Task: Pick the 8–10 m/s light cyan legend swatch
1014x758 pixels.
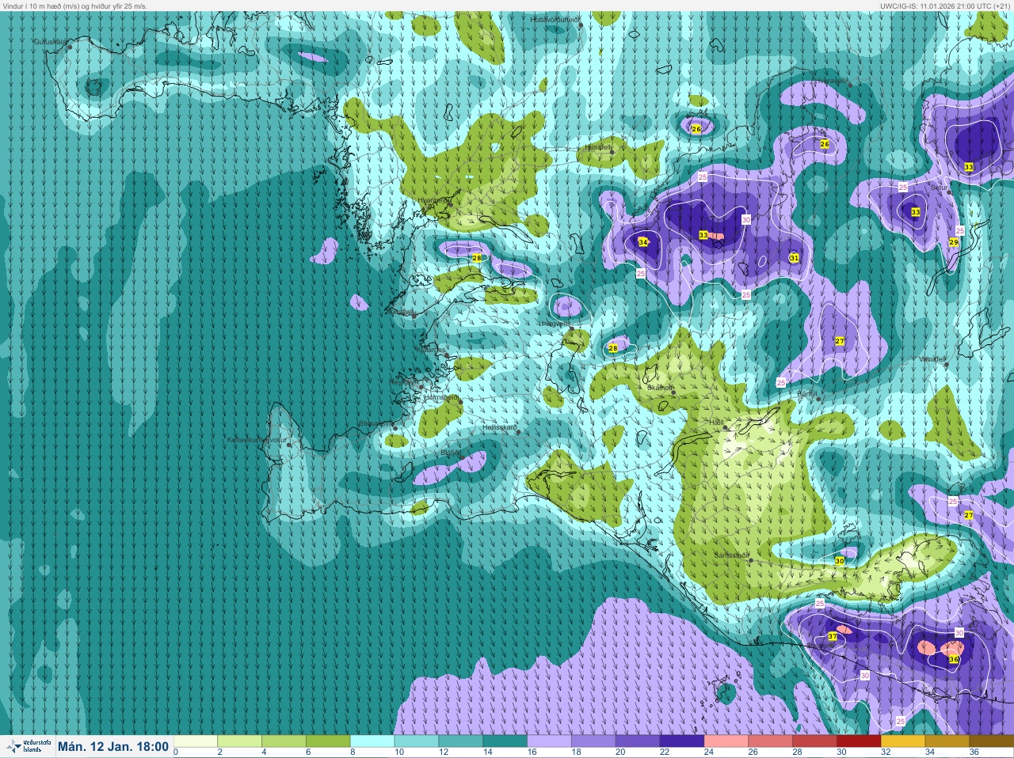Action: pos(372,741)
